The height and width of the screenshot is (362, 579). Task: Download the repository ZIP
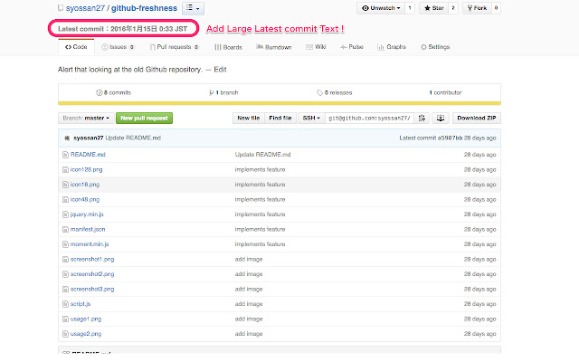(477, 119)
